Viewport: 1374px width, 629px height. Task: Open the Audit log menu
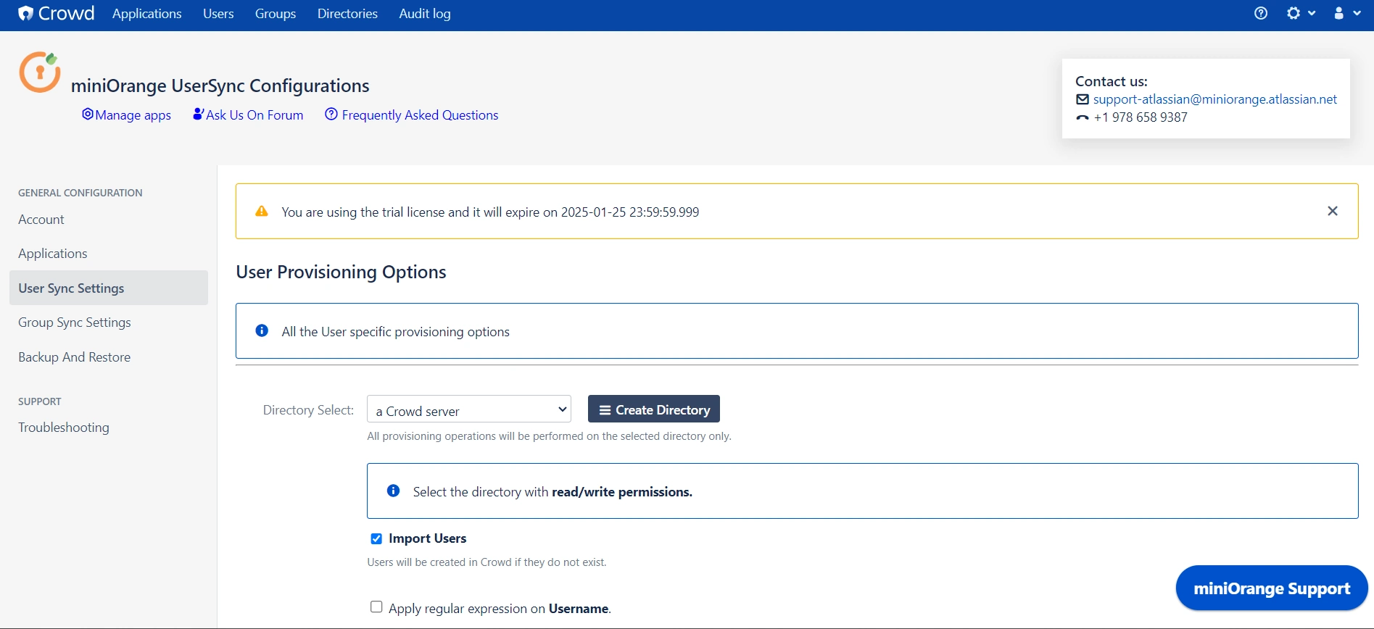(424, 14)
